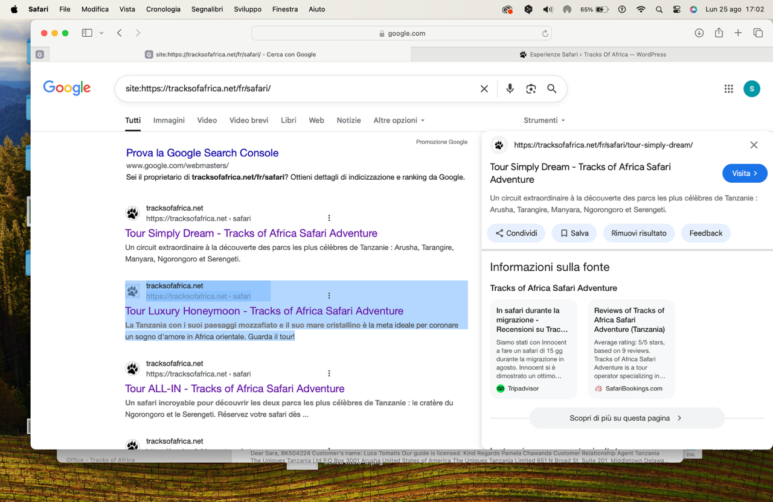Image resolution: width=773 pixels, height=502 pixels.
Task: Open the SafariBookings.com review card
Action: 631,349
